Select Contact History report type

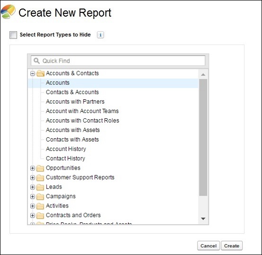point(65,158)
